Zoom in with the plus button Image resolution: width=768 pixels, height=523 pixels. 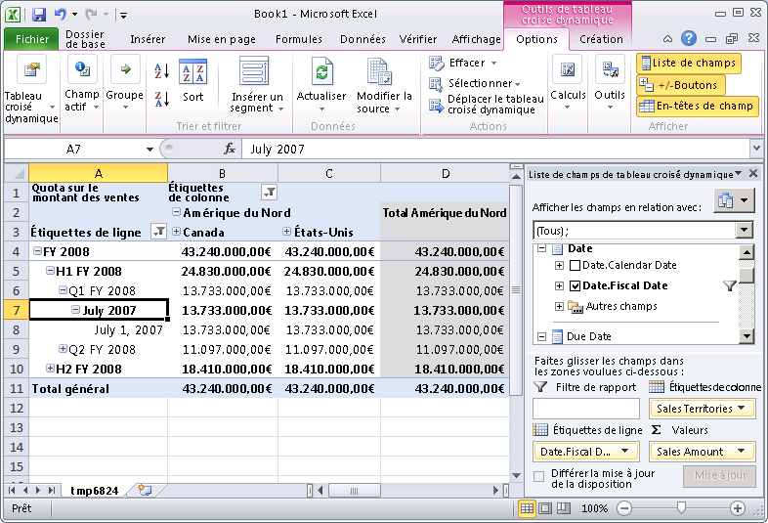(737, 508)
